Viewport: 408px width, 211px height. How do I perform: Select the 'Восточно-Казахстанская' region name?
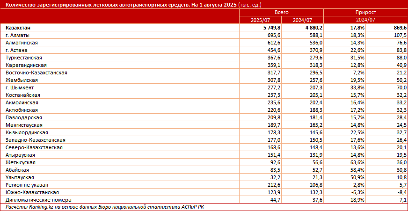[36, 73]
